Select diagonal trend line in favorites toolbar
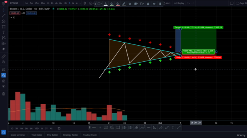The width and height of the screenshot is (247, 138). click(179, 128)
